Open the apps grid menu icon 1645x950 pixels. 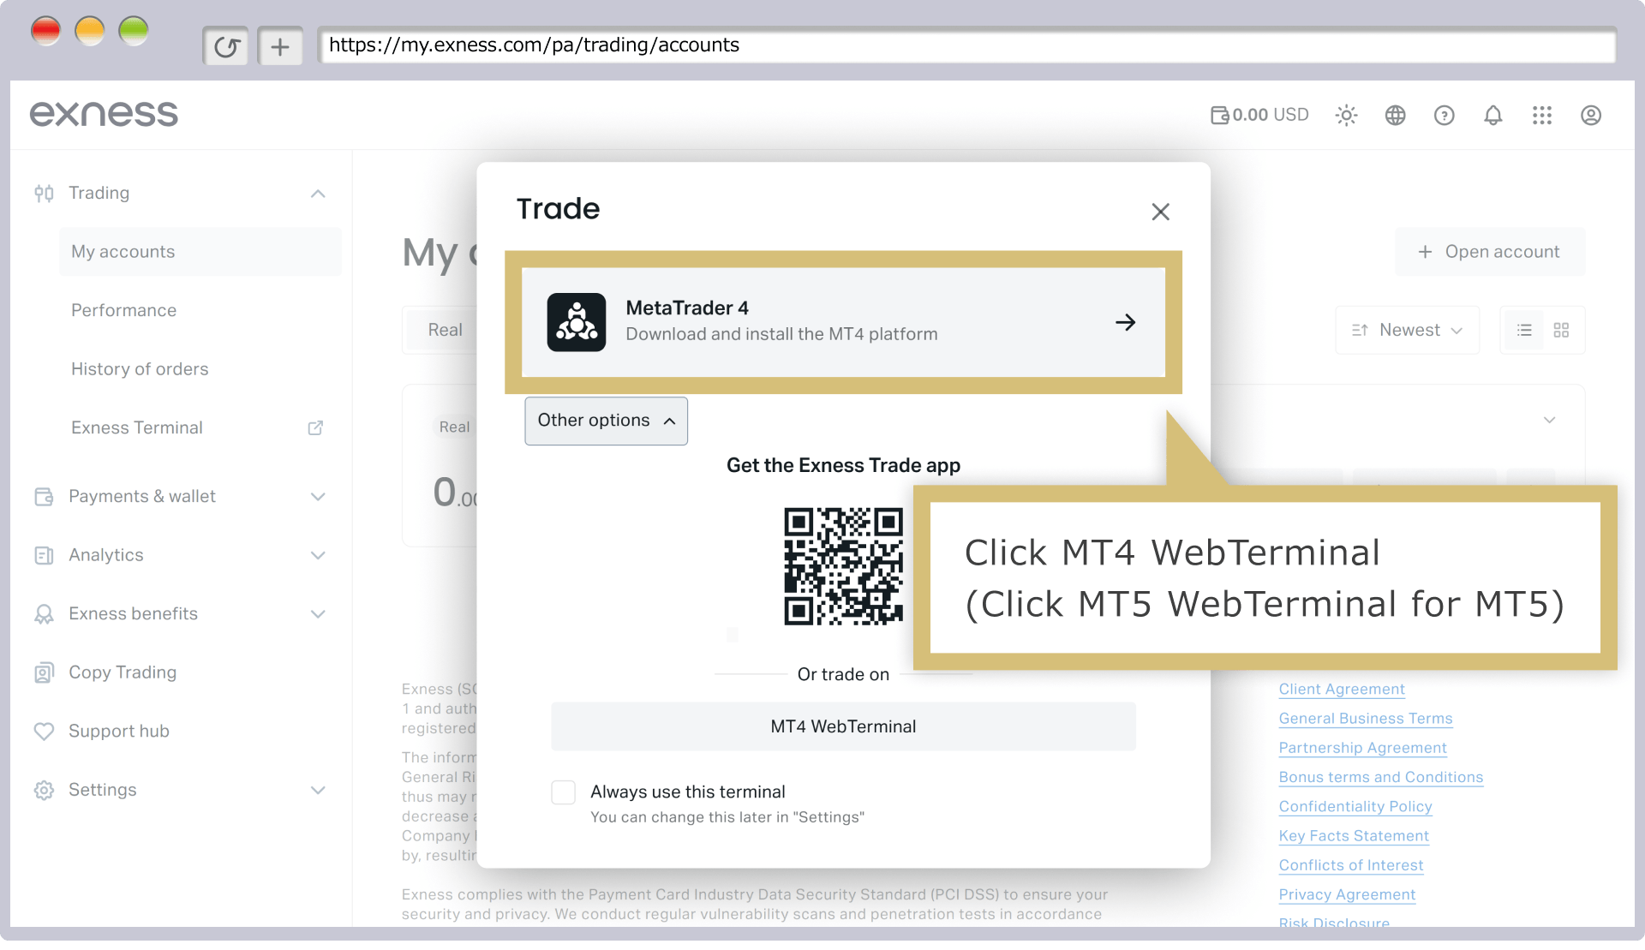(1541, 115)
